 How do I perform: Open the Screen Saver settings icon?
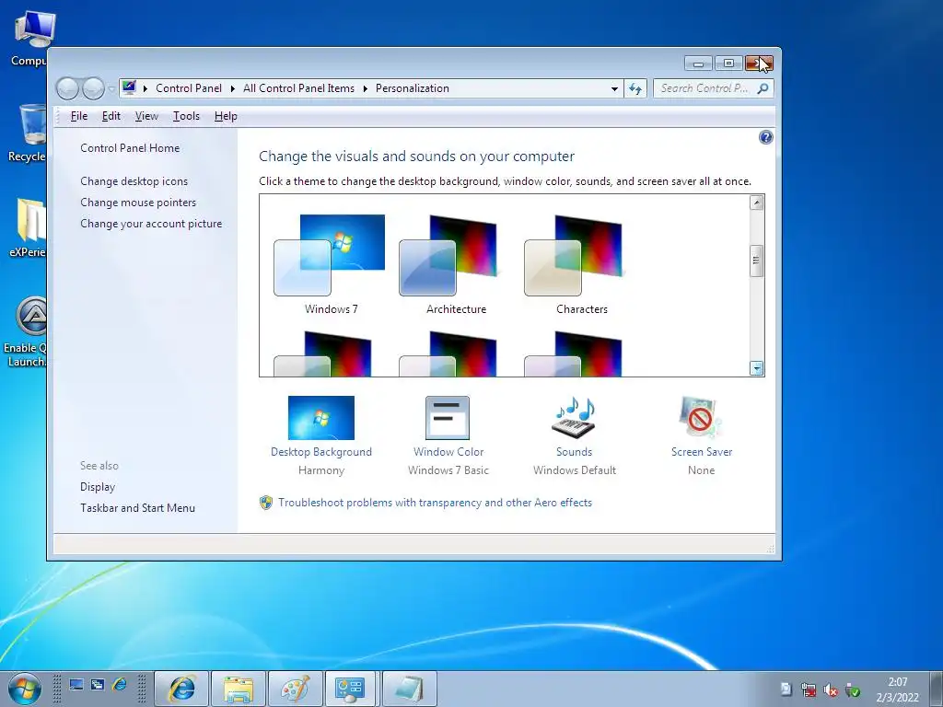(701, 418)
